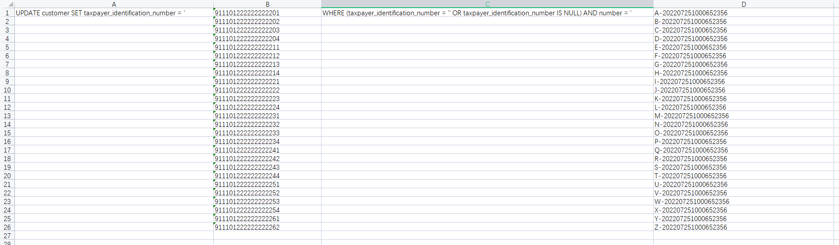Click cell O-202207251000652356
The height and width of the screenshot is (245, 839).
tap(744, 133)
